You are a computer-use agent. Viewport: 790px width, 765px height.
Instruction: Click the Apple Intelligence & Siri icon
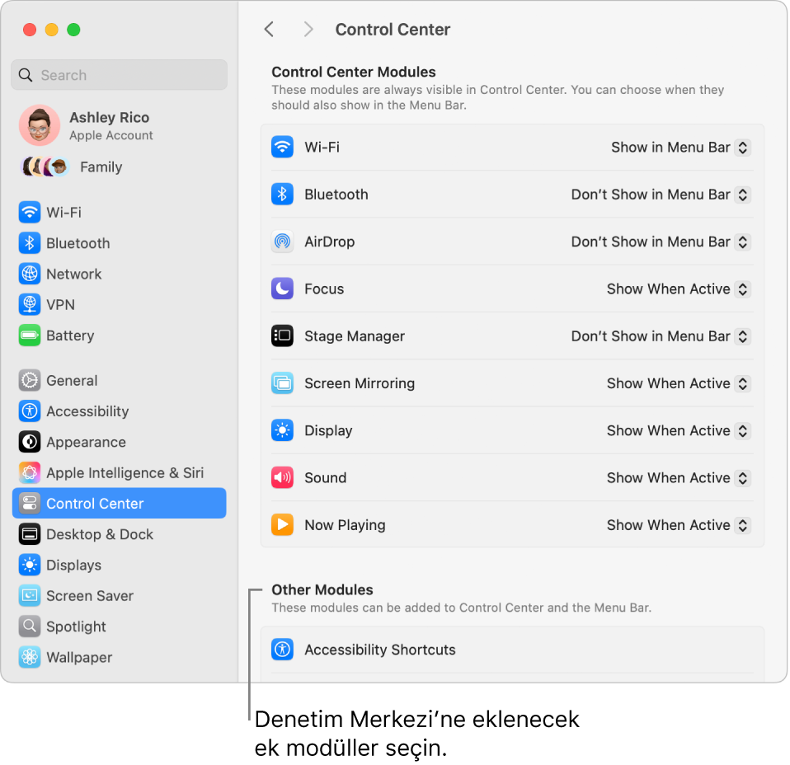pyautogui.click(x=30, y=472)
